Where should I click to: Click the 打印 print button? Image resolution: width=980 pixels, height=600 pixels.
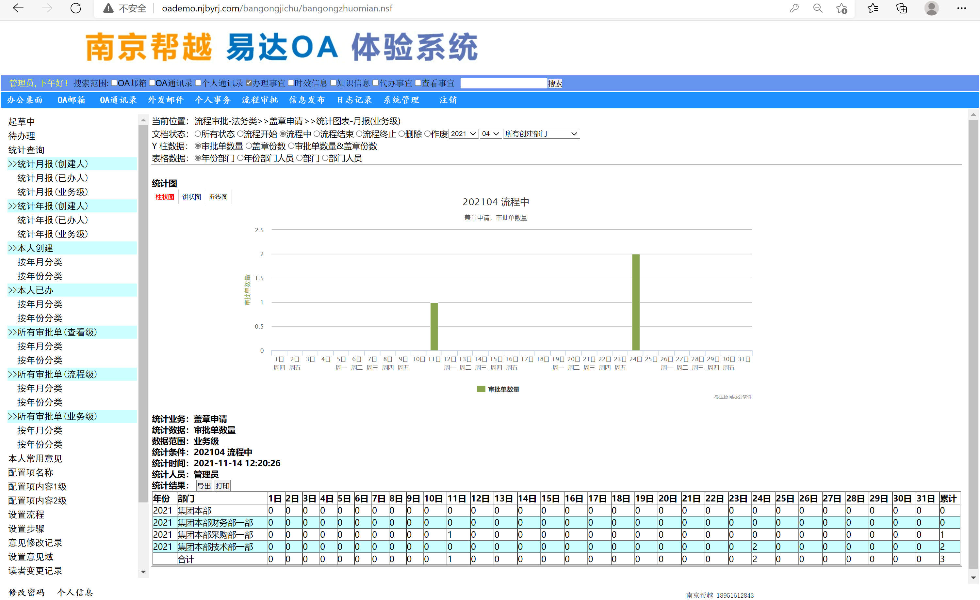(x=222, y=485)
